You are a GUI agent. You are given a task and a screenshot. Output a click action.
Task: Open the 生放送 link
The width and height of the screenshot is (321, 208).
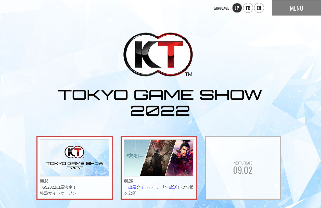click(x=171, y=187)
